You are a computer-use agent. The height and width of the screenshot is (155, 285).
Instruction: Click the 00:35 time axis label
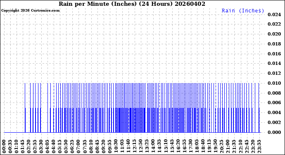coord(10,146)
